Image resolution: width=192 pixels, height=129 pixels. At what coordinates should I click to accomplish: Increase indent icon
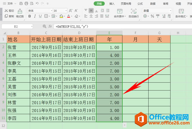point(108,11)
